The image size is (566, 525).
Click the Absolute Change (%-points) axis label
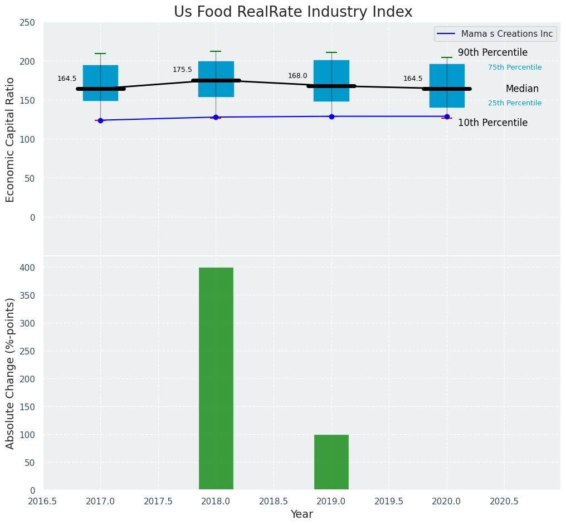pos(11,373)
